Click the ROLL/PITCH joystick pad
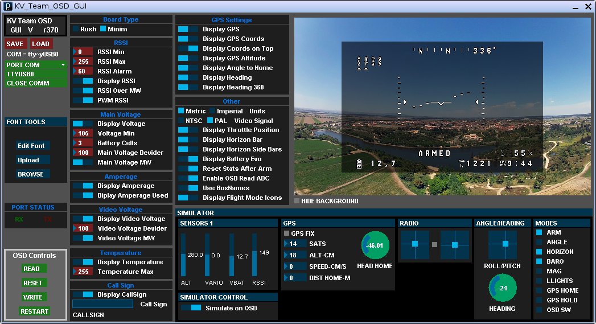Screen dimensions: 596x324 click(503, 244)
